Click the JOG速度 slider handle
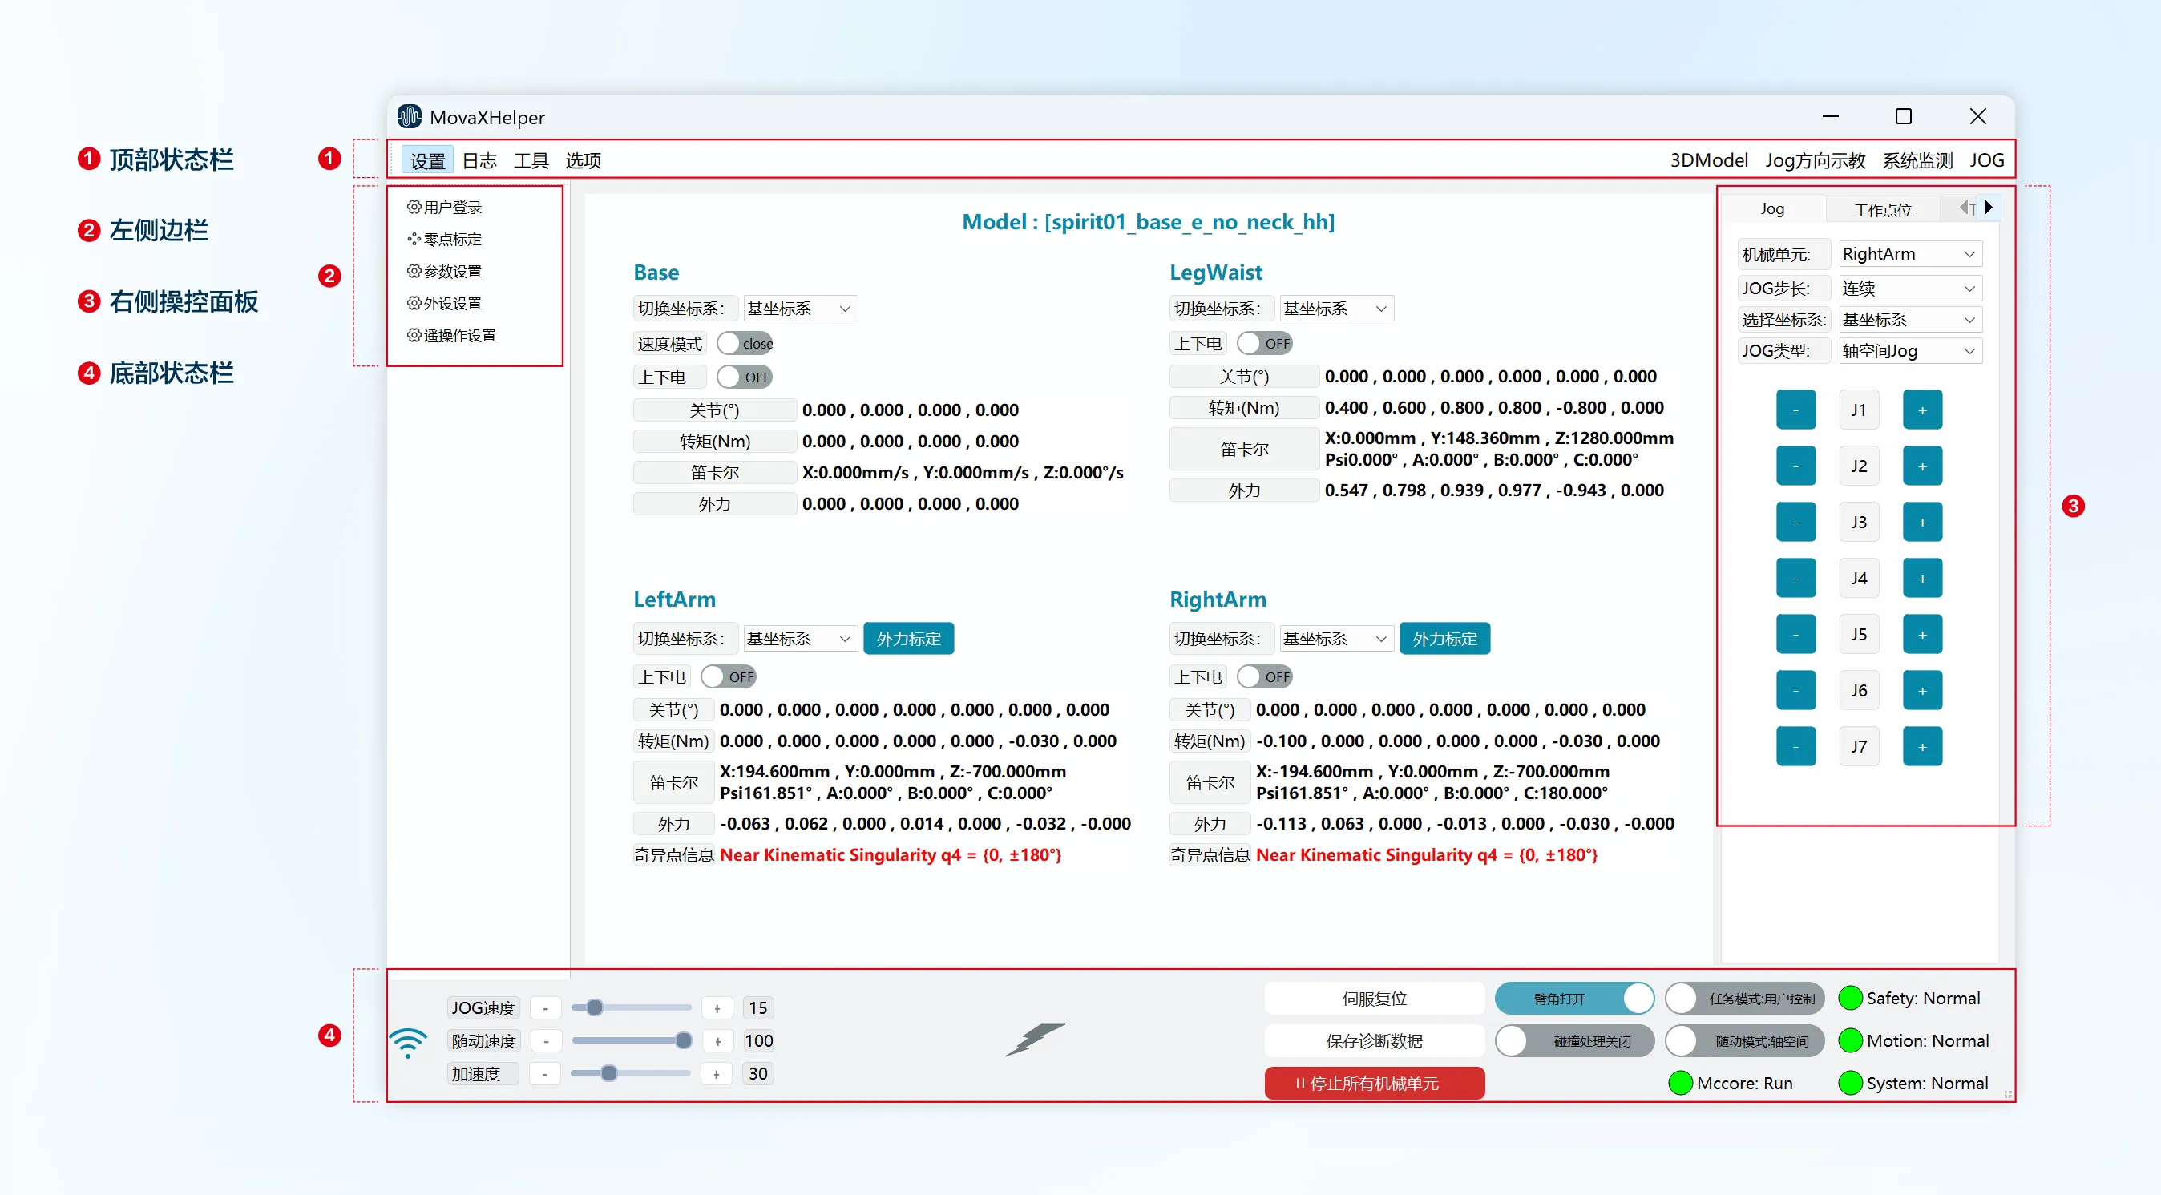Image resolution: width=2161 pixels, height=1195 pixels. [595, 1008]
